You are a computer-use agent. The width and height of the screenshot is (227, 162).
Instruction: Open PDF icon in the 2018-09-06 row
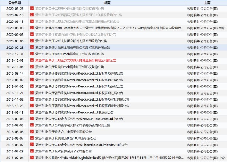(x=32, y=119)
